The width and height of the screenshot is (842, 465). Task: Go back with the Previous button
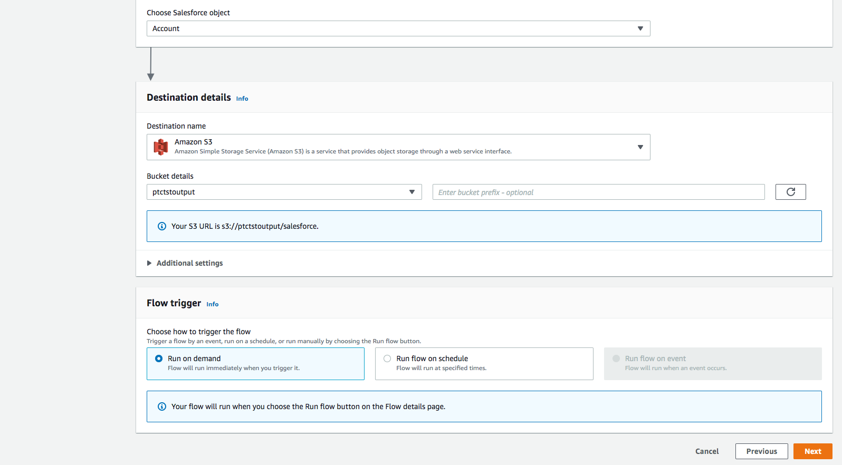761,451
